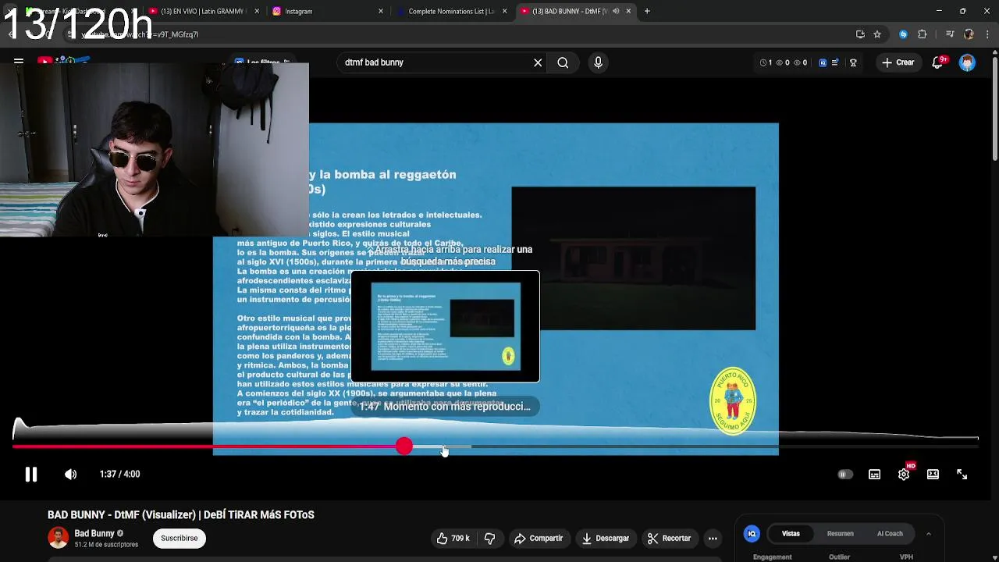Click the red progress bar scrubber handle
The image size is (999, 562).
(404, 446)
